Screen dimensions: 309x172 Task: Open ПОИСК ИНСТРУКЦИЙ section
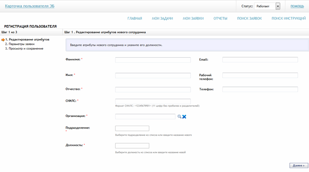click(288, 18)
